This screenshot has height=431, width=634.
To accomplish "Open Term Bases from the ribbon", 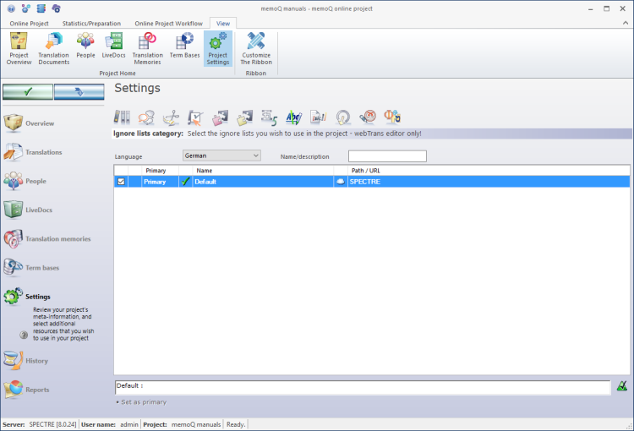I will (183, 47).
